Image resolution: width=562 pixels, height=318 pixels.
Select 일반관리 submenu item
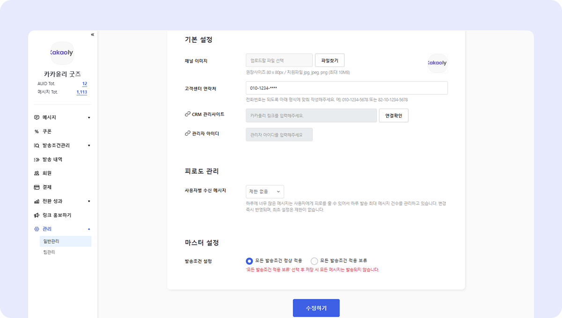[66, 241]
